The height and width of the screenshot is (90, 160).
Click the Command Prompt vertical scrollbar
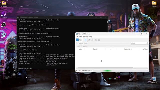[x=107, y=22]
